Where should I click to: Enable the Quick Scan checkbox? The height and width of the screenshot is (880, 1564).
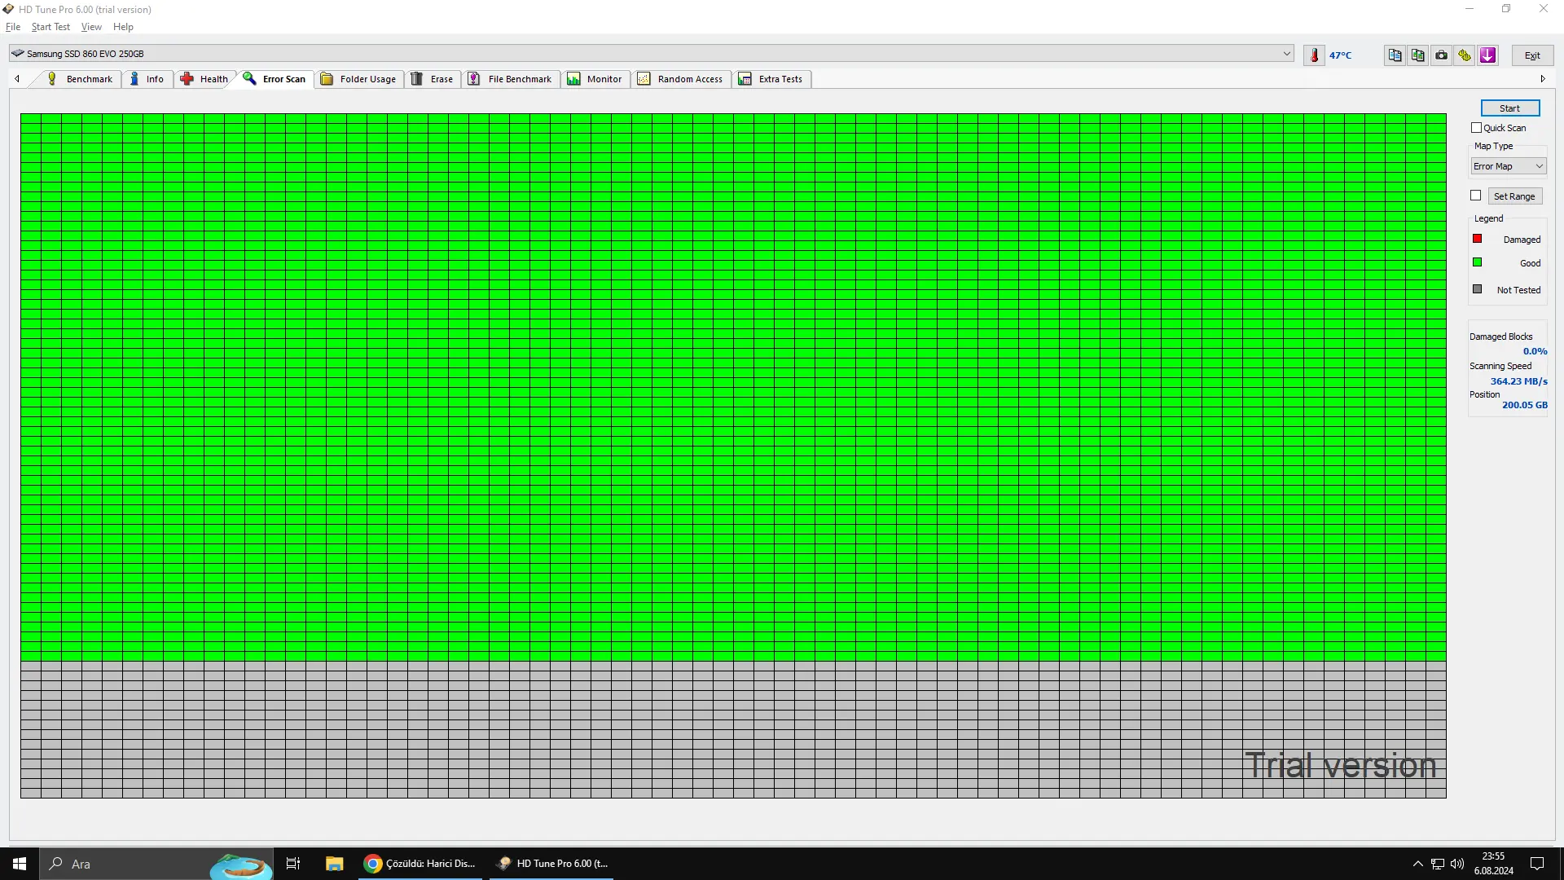click(1476, 128)
